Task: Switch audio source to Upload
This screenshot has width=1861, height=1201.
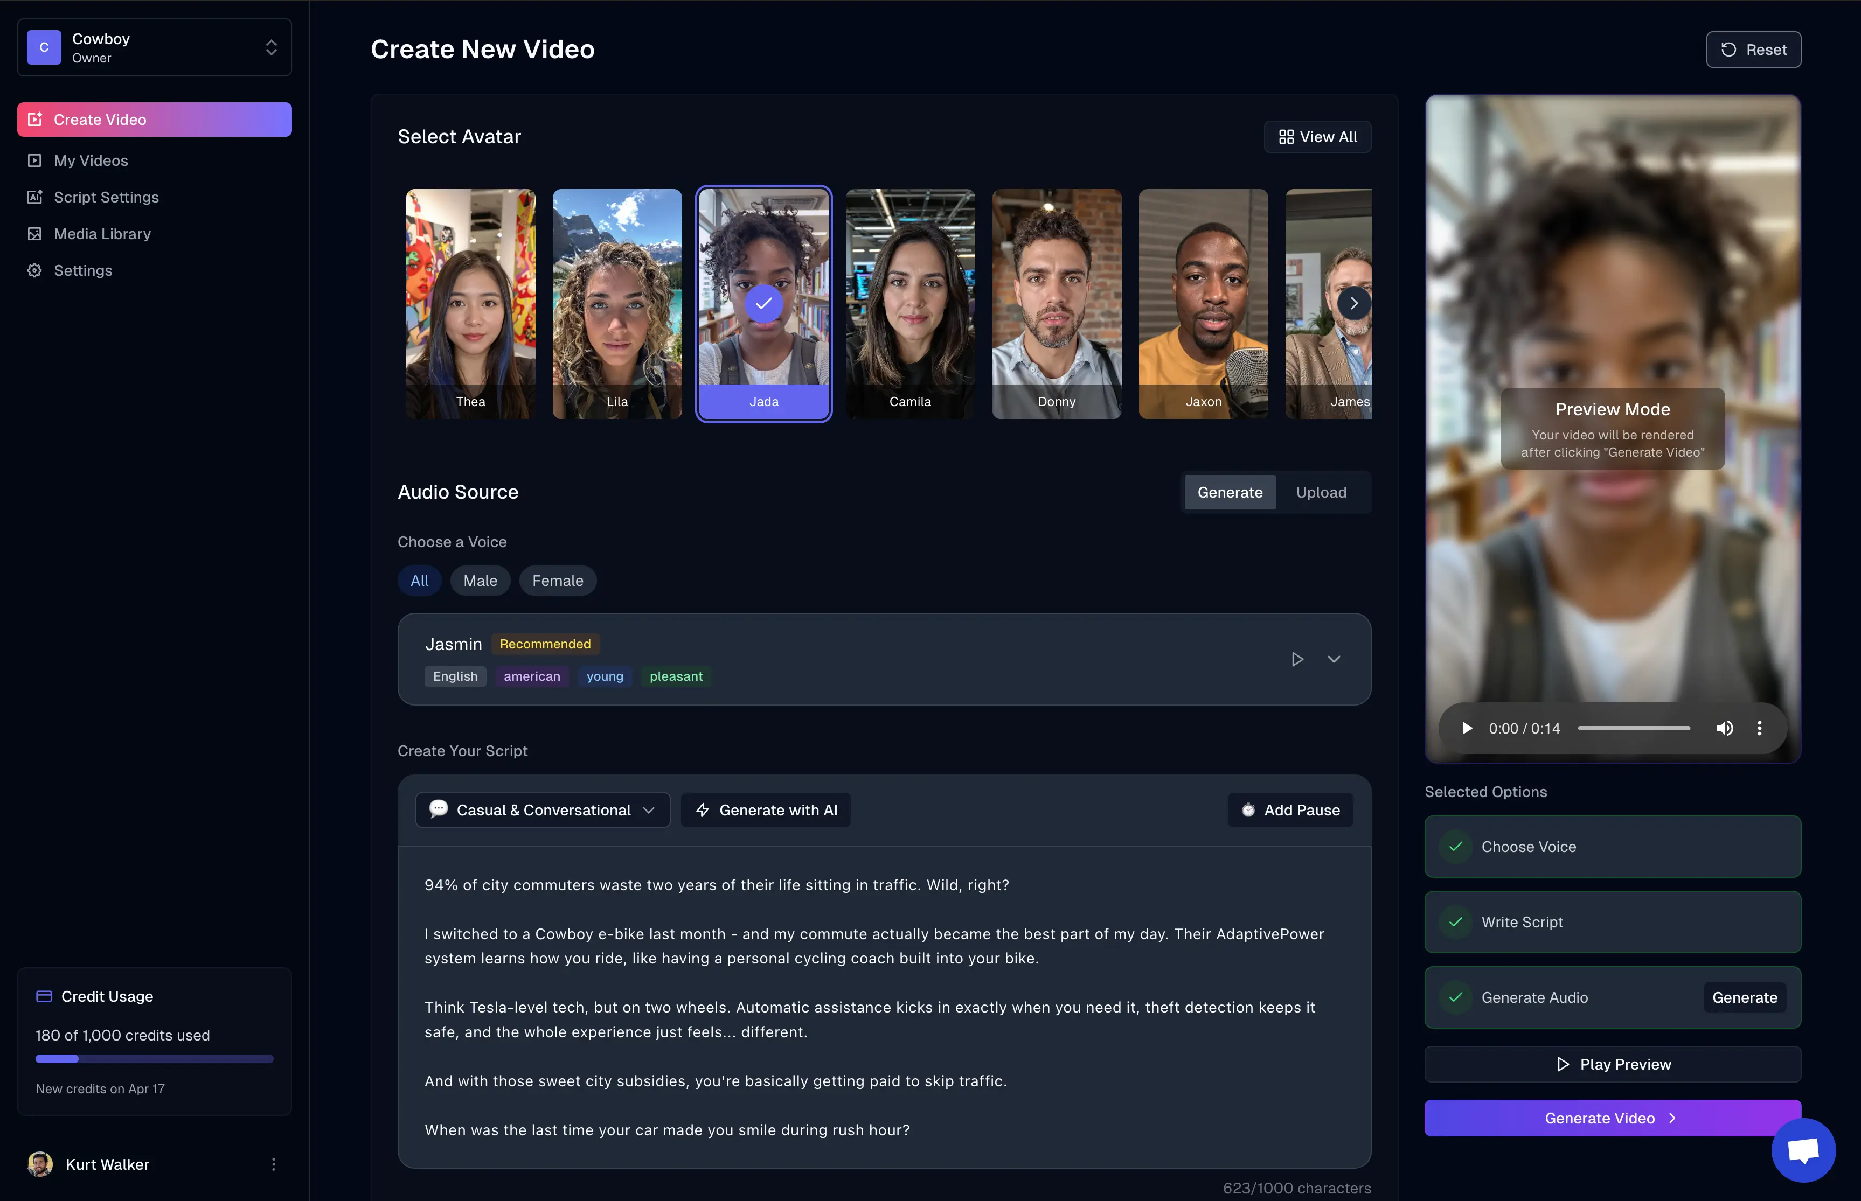Action: click(x=1321, y=492)
